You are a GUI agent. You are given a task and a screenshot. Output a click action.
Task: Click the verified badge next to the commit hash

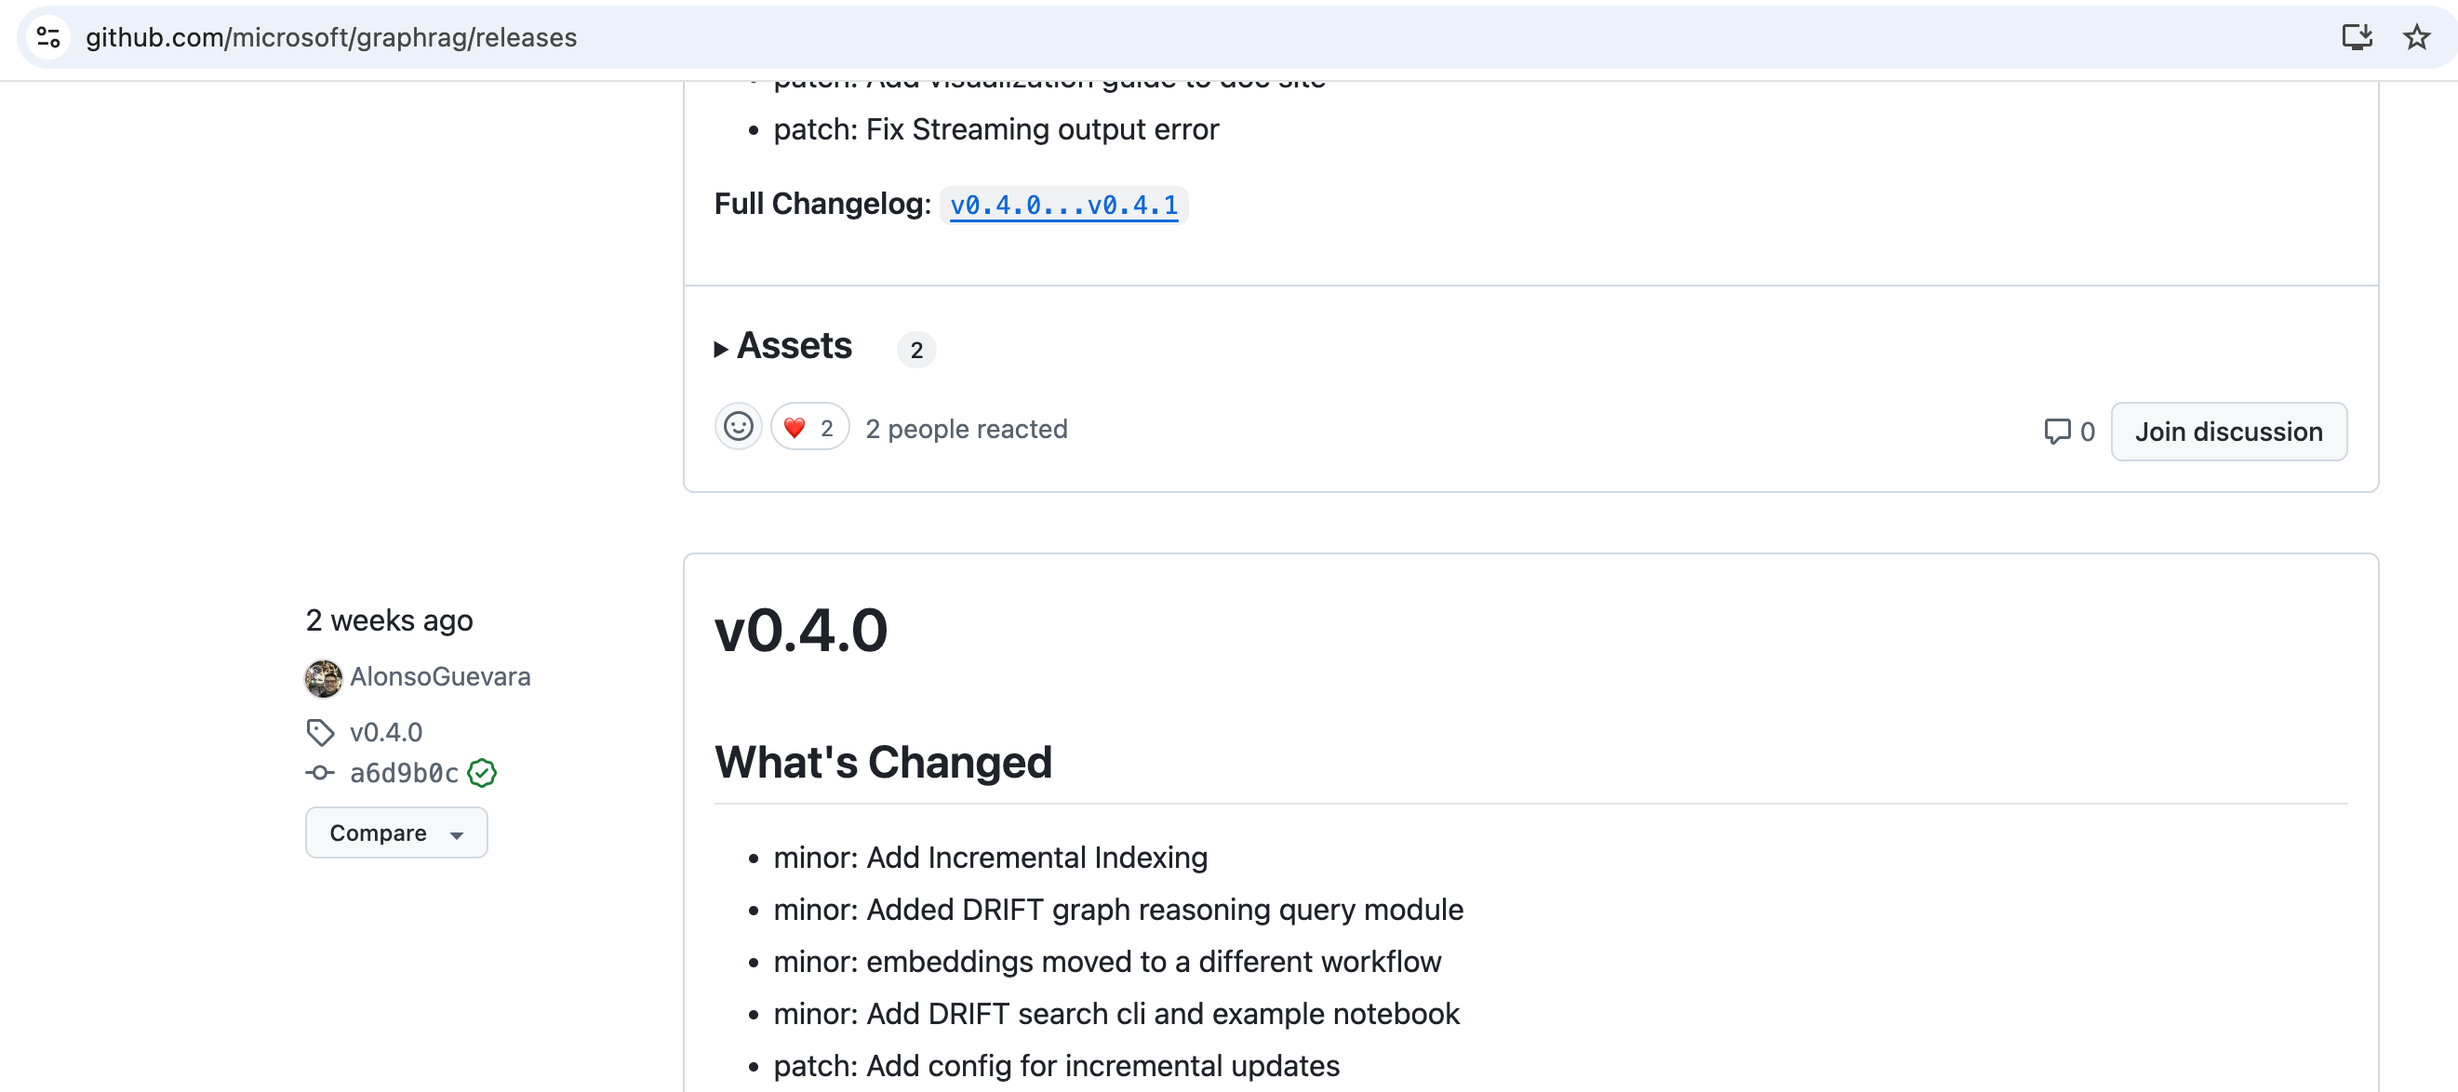point(482,773)
